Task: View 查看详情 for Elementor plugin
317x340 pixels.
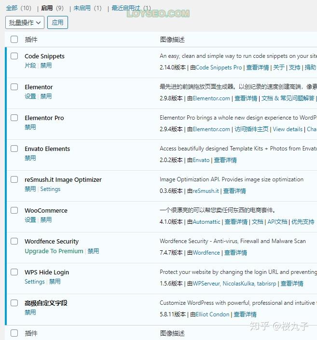Action: [246, 98]
